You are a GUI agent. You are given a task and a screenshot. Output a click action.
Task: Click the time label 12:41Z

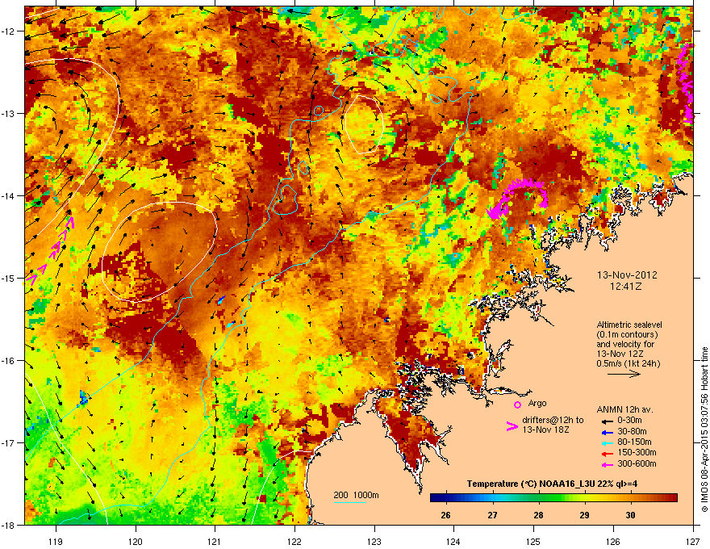coord(626,287)
